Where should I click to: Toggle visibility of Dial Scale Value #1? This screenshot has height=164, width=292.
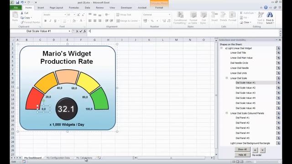pyautogui.click(x=278, y=82)
